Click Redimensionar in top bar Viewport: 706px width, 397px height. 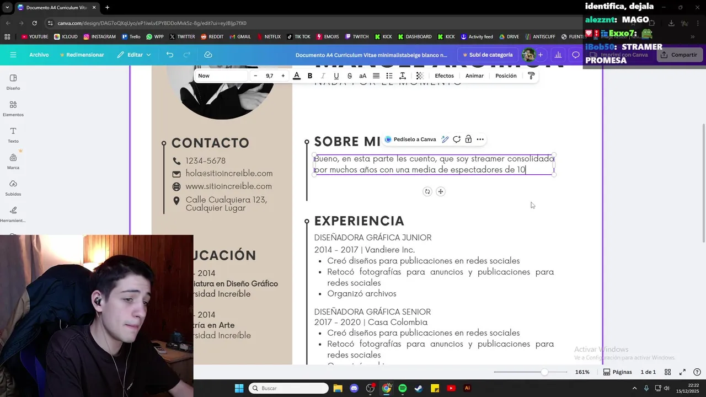[82, 55]
